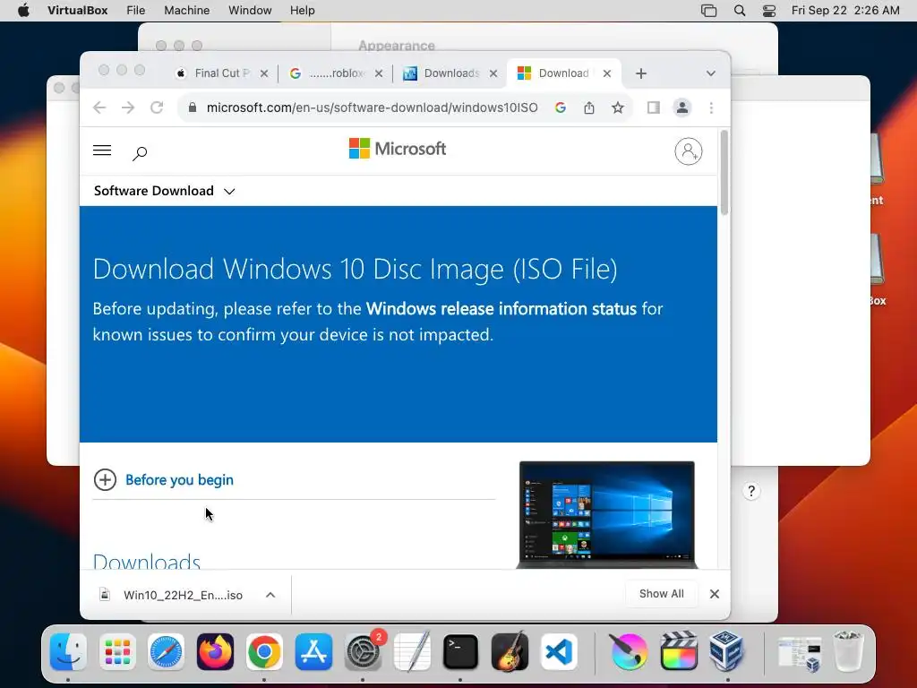The image size is (917, 688).
Task: Bookmark this page with the star
Action: 618,107
